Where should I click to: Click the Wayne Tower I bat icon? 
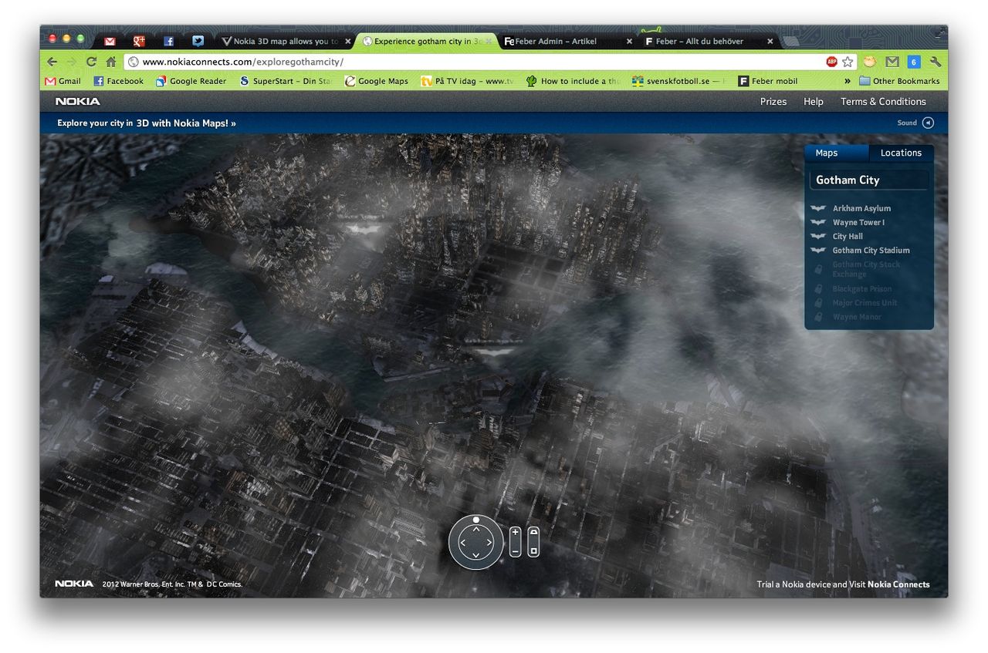(x=820, y=222)
